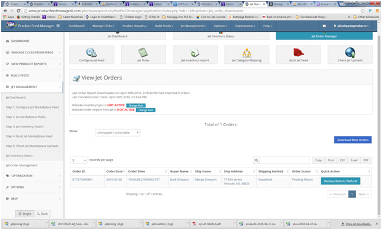This screenshot has width=382, height=230.
Task: Open the Jet Order Manager tab
Action: point(324,36)
